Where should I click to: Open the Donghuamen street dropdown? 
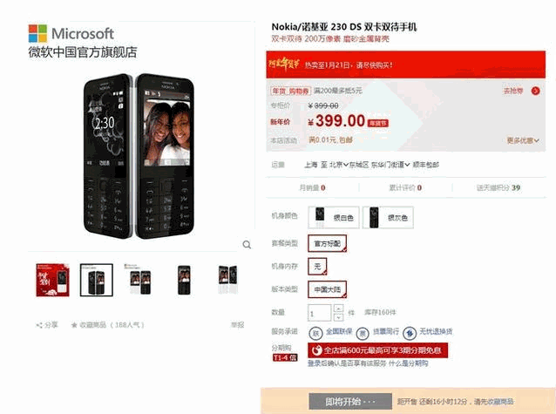coord(390,165)
